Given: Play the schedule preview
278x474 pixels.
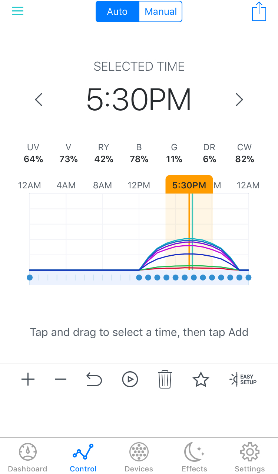Looking at the screenshot, I should pyautogui.click(x=130, y=379).
